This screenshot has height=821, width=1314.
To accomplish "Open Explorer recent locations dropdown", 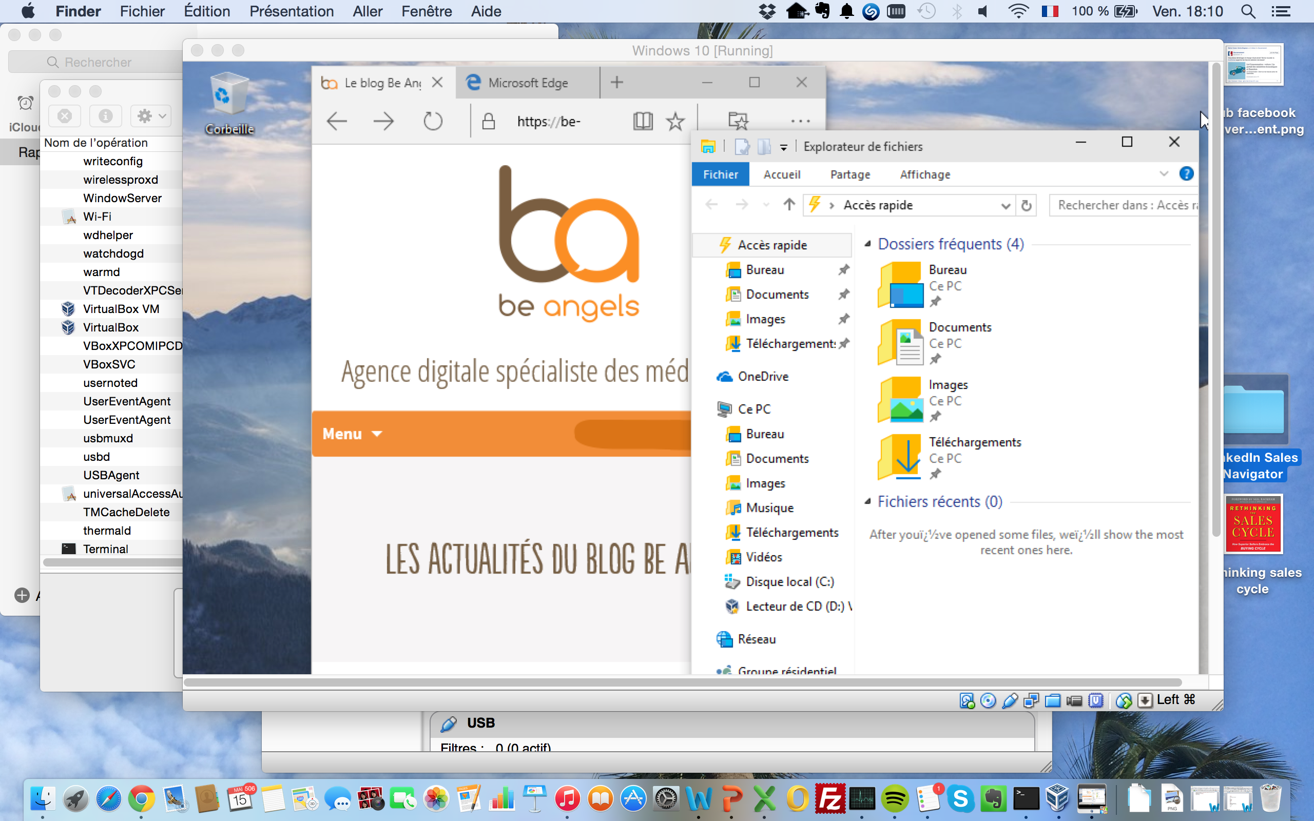I will coord(766,205).
